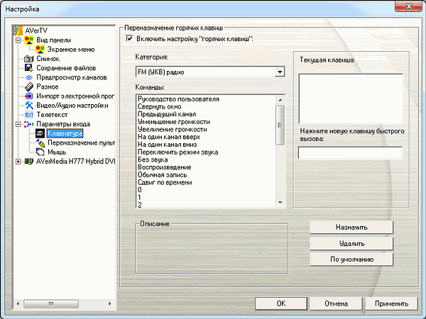426x319 pixels.
Task: Click the AVerMedia H777 card icon
Action: [29, 162]
